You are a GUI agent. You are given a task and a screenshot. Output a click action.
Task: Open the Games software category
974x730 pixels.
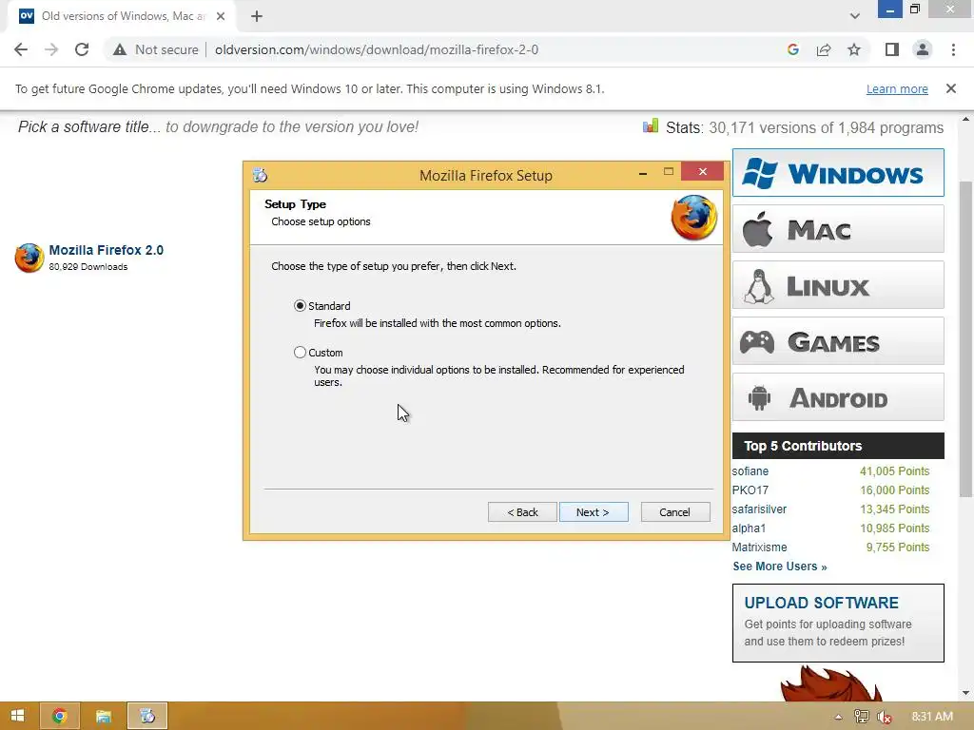point(838,341)
